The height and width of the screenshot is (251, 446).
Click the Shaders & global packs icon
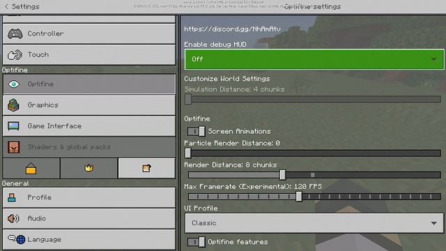tap(14, 147)
